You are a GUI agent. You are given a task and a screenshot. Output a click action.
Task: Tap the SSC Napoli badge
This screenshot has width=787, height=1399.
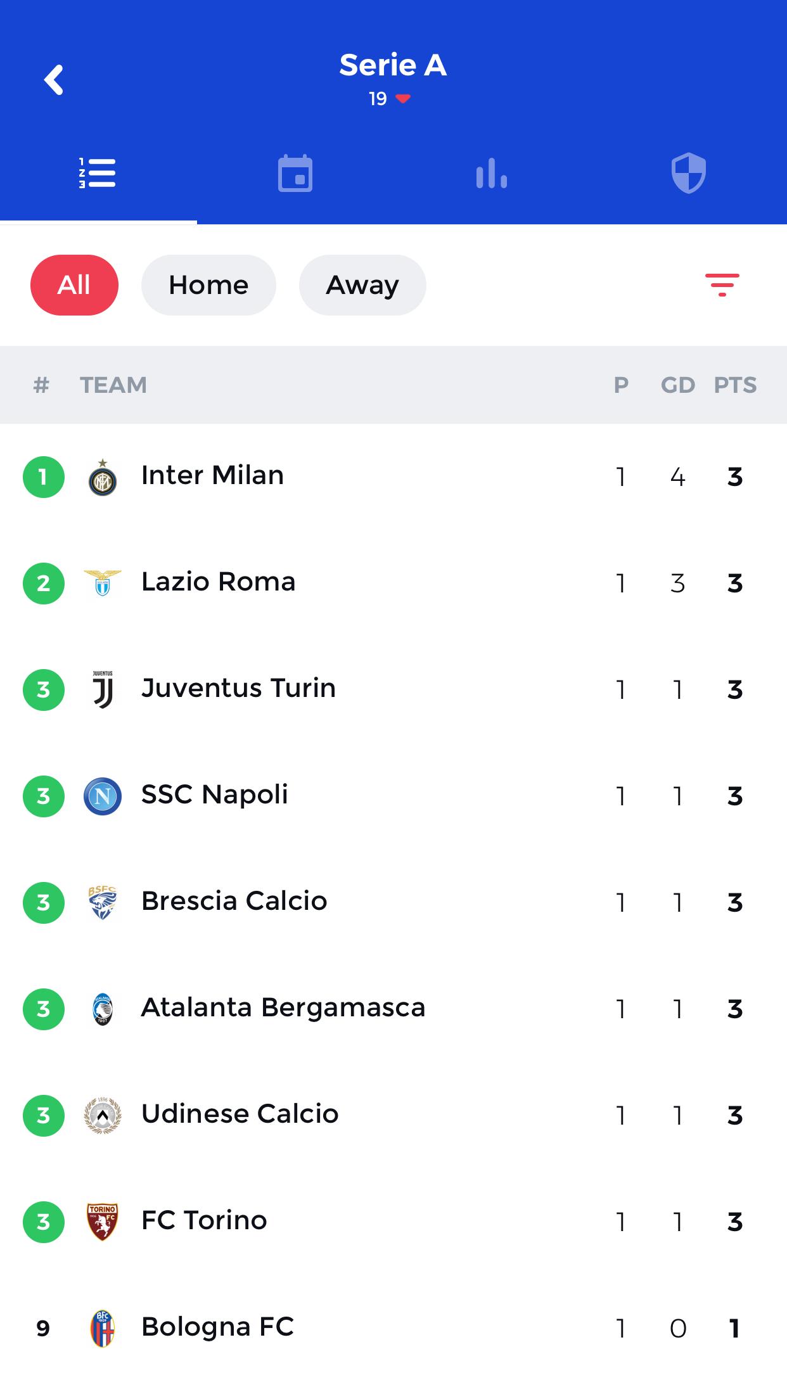click(103, 796)
